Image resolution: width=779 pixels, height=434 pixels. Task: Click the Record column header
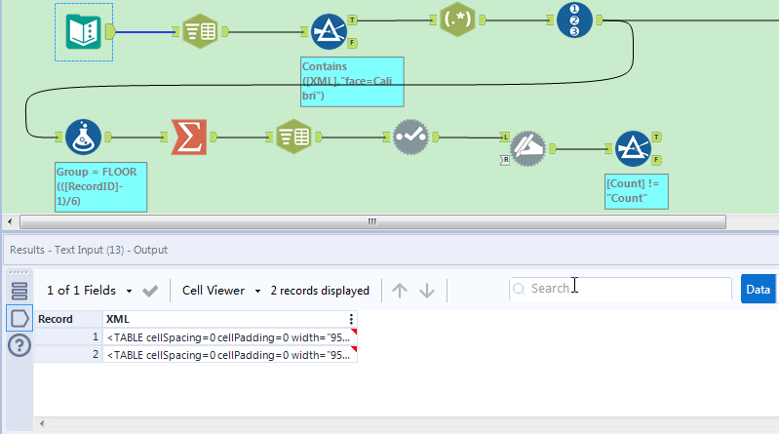68,319
